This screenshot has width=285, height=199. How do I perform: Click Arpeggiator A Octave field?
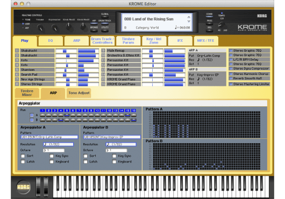click(x=54, y=150)
